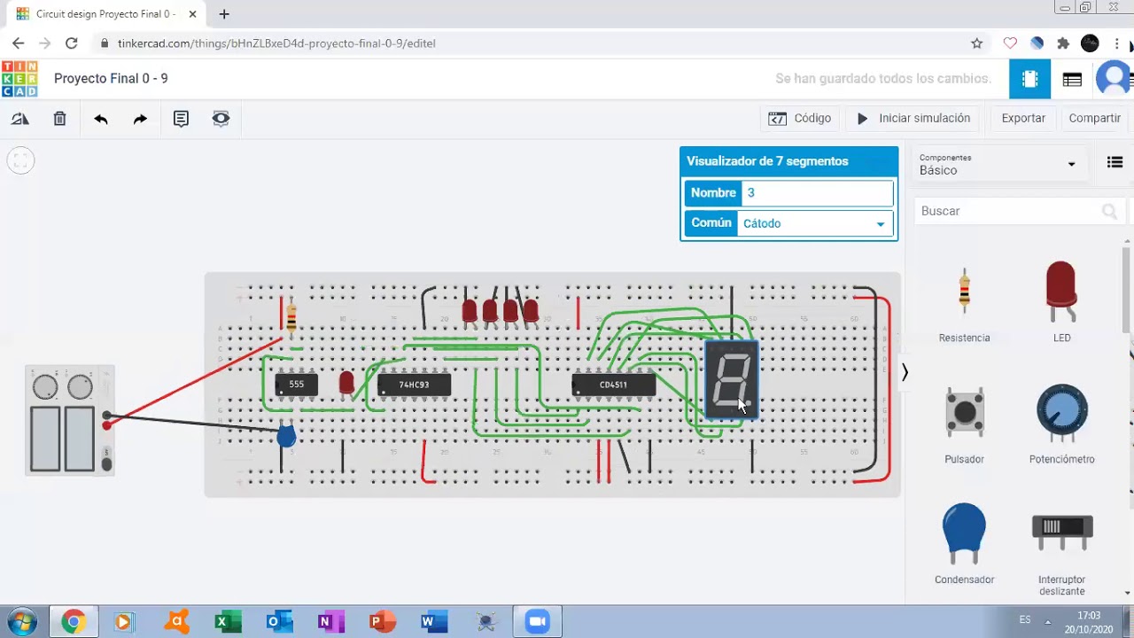This screenshot has height=638, width=1134.
Task: Redo action arrow
Action: (x=140, y=119)
